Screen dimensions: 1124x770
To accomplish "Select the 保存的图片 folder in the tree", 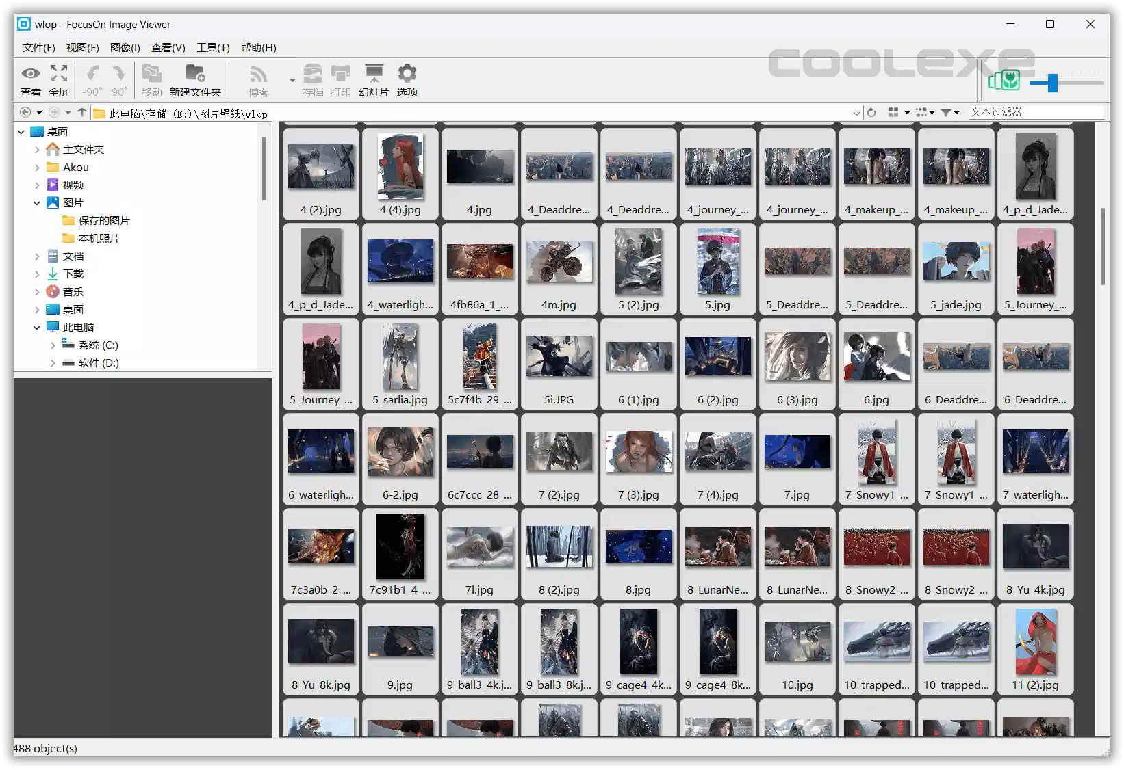I will point(103,220).
